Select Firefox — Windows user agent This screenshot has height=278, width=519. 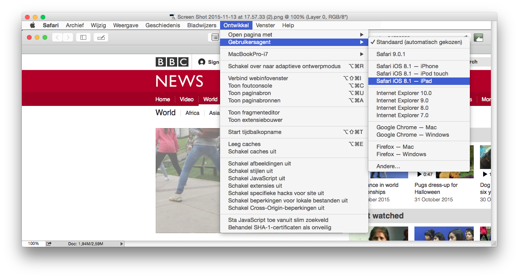pyautogui.click(x=419, y=154)
